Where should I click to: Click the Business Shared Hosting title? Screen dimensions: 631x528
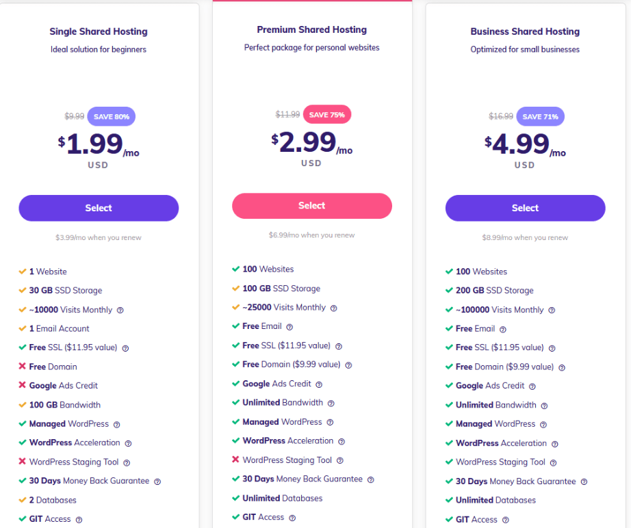[x=525, y=31]
